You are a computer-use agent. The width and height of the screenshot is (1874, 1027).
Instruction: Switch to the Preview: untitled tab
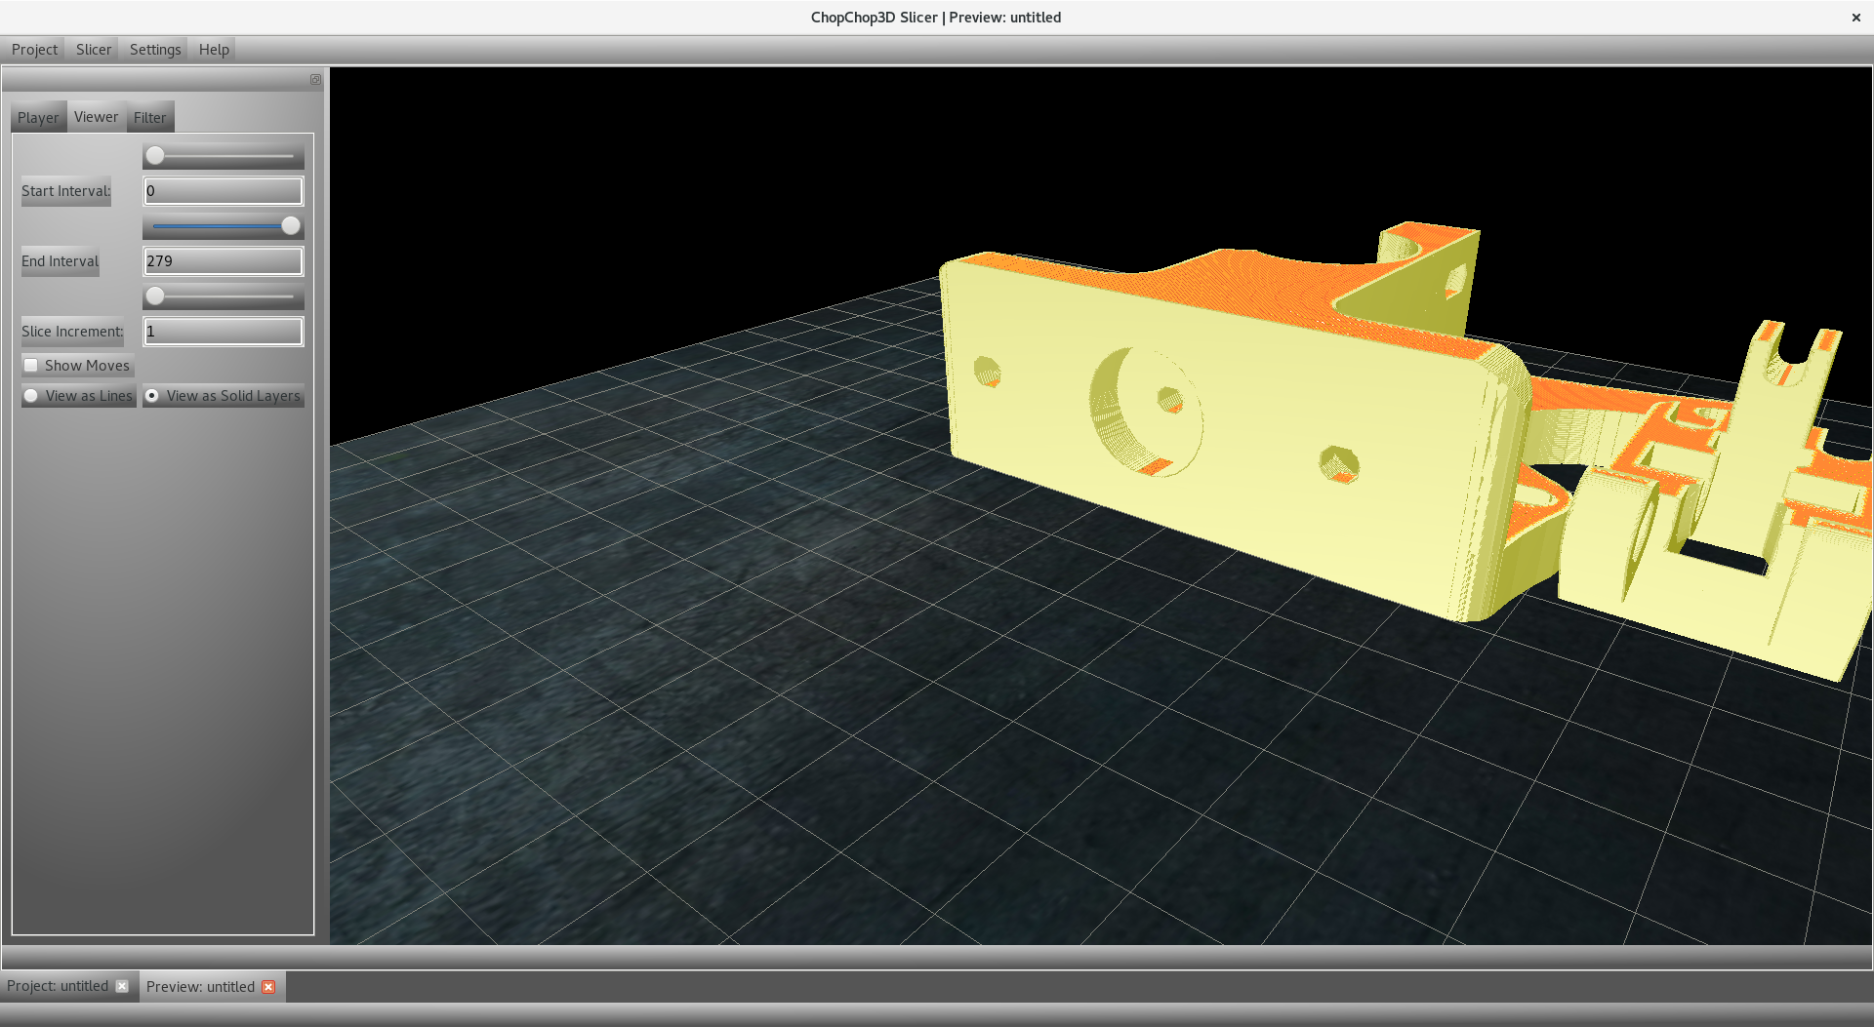click(x=200, y=987)
